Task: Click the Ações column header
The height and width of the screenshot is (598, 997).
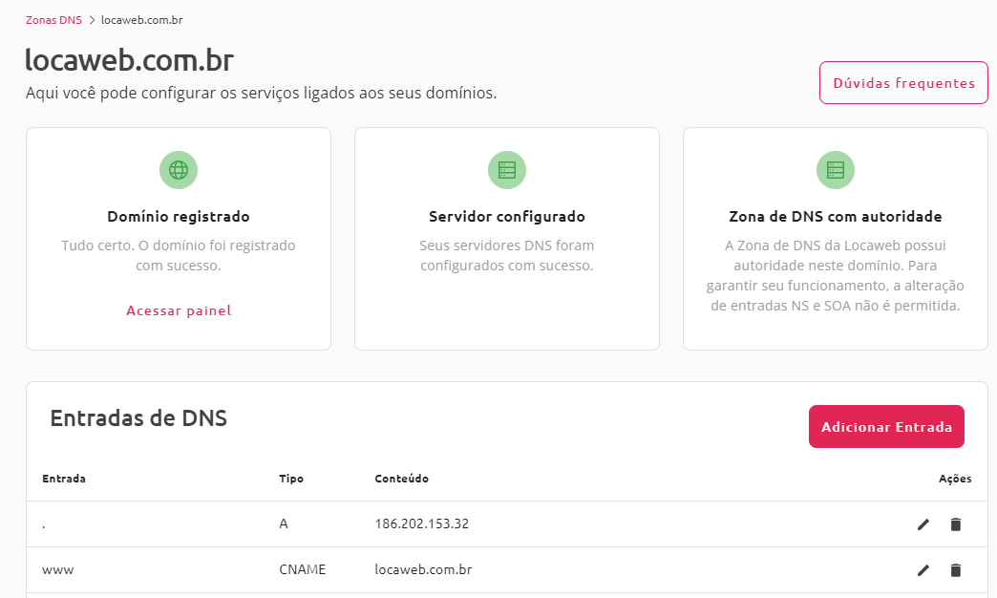Action: 956,479
